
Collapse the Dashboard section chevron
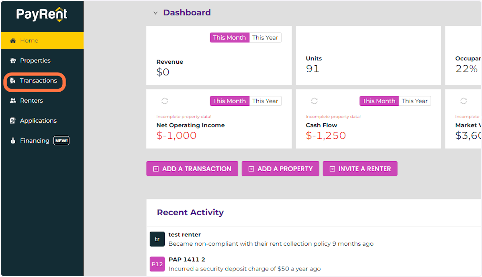coord(155,13)
